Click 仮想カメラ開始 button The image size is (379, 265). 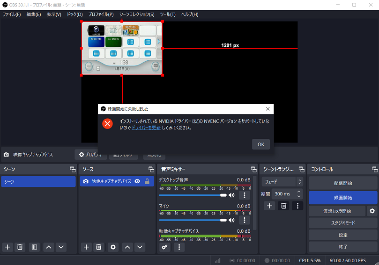click(337, 211)
